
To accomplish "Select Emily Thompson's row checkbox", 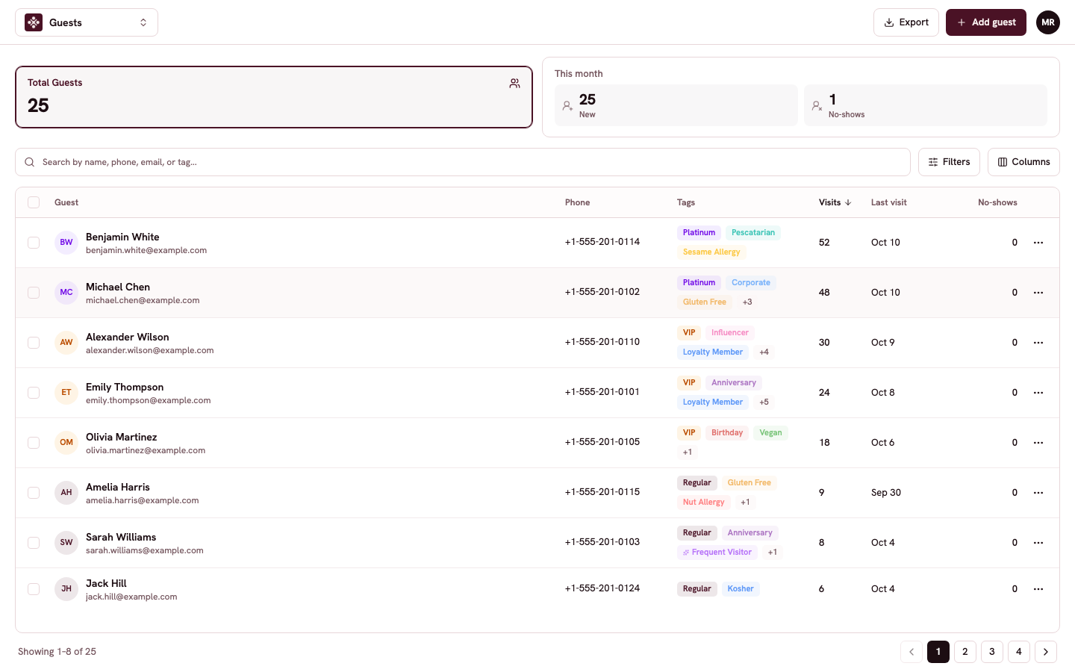I will point(34,393).
